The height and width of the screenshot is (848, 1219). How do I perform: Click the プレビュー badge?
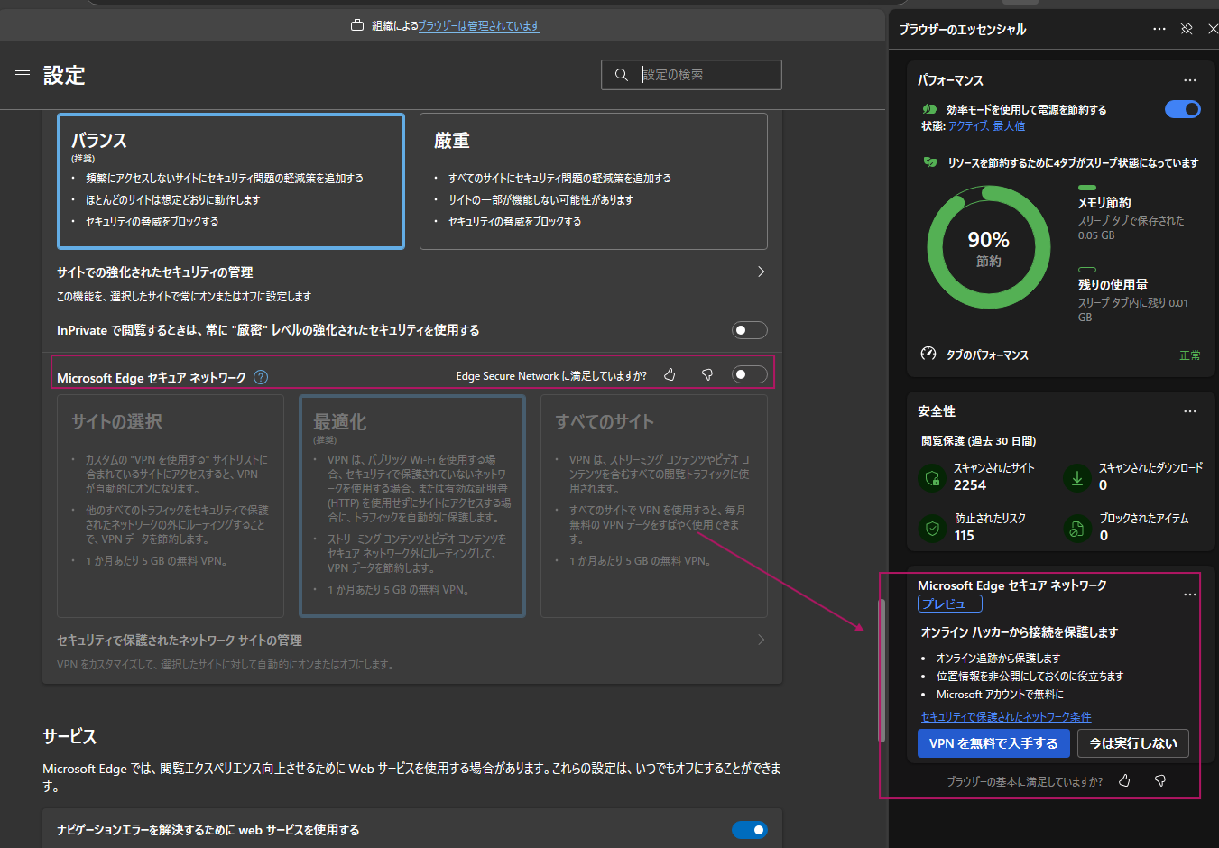coord(950,604)
